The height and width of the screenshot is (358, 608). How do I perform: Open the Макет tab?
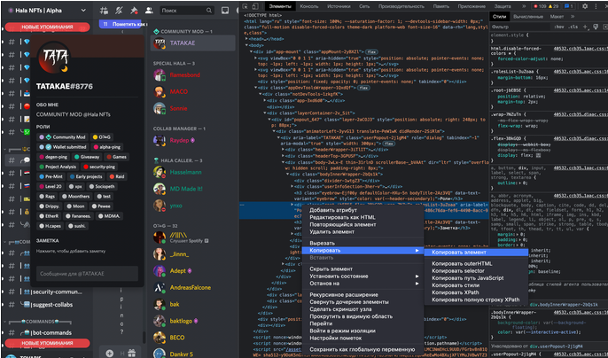[557, 17]
